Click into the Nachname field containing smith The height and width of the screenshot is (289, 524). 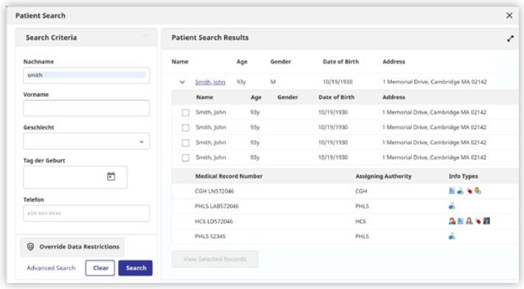point(86,75)
